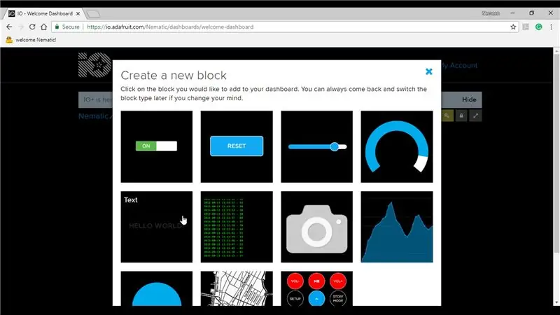
Task: Go back in browser history
Action: point(9,27)
